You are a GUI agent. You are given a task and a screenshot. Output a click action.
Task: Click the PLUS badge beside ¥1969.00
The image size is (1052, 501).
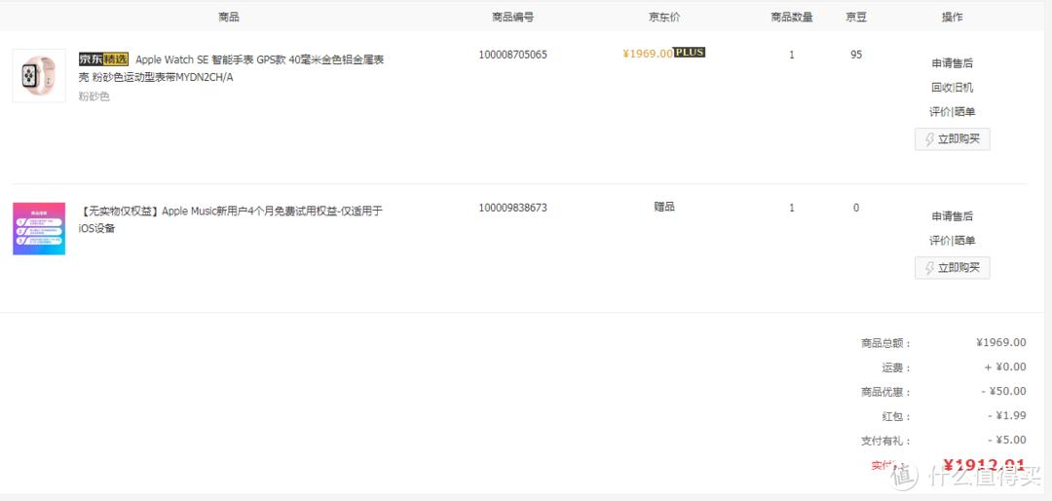tap(689, 53)
